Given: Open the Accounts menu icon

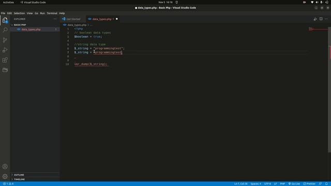Looking at the screenshot, I should click(5, 166).
